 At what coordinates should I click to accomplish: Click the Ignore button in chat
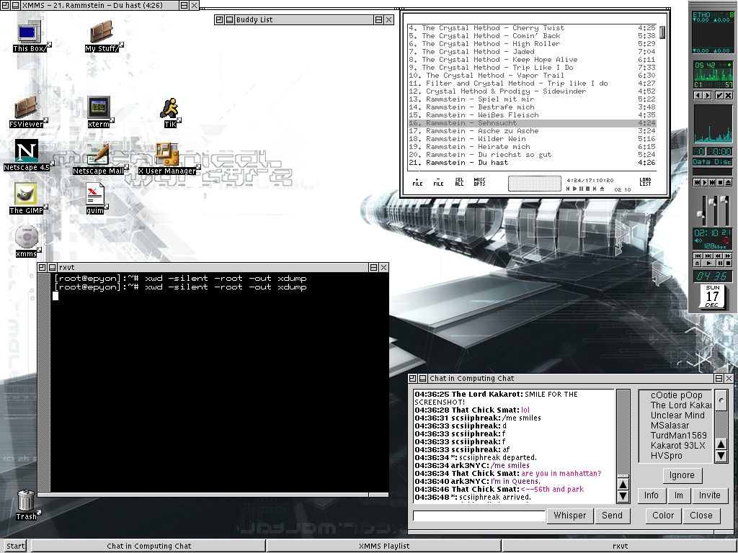coord(682,475)
